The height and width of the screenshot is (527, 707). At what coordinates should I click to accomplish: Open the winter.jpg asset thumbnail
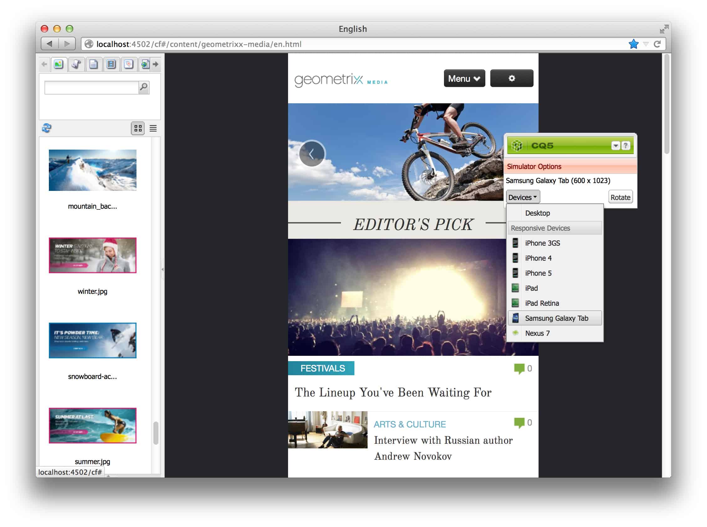(92, 255)
